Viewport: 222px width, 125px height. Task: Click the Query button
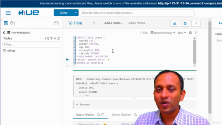tap(63, 13)
